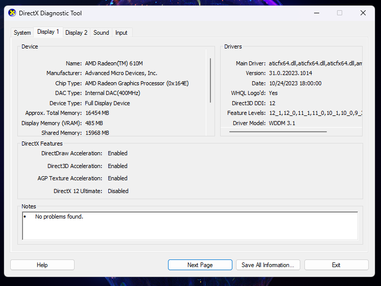Click Shared Memory value 15968 MB
The height and width of the screenshot is (286, 381).
97,133
